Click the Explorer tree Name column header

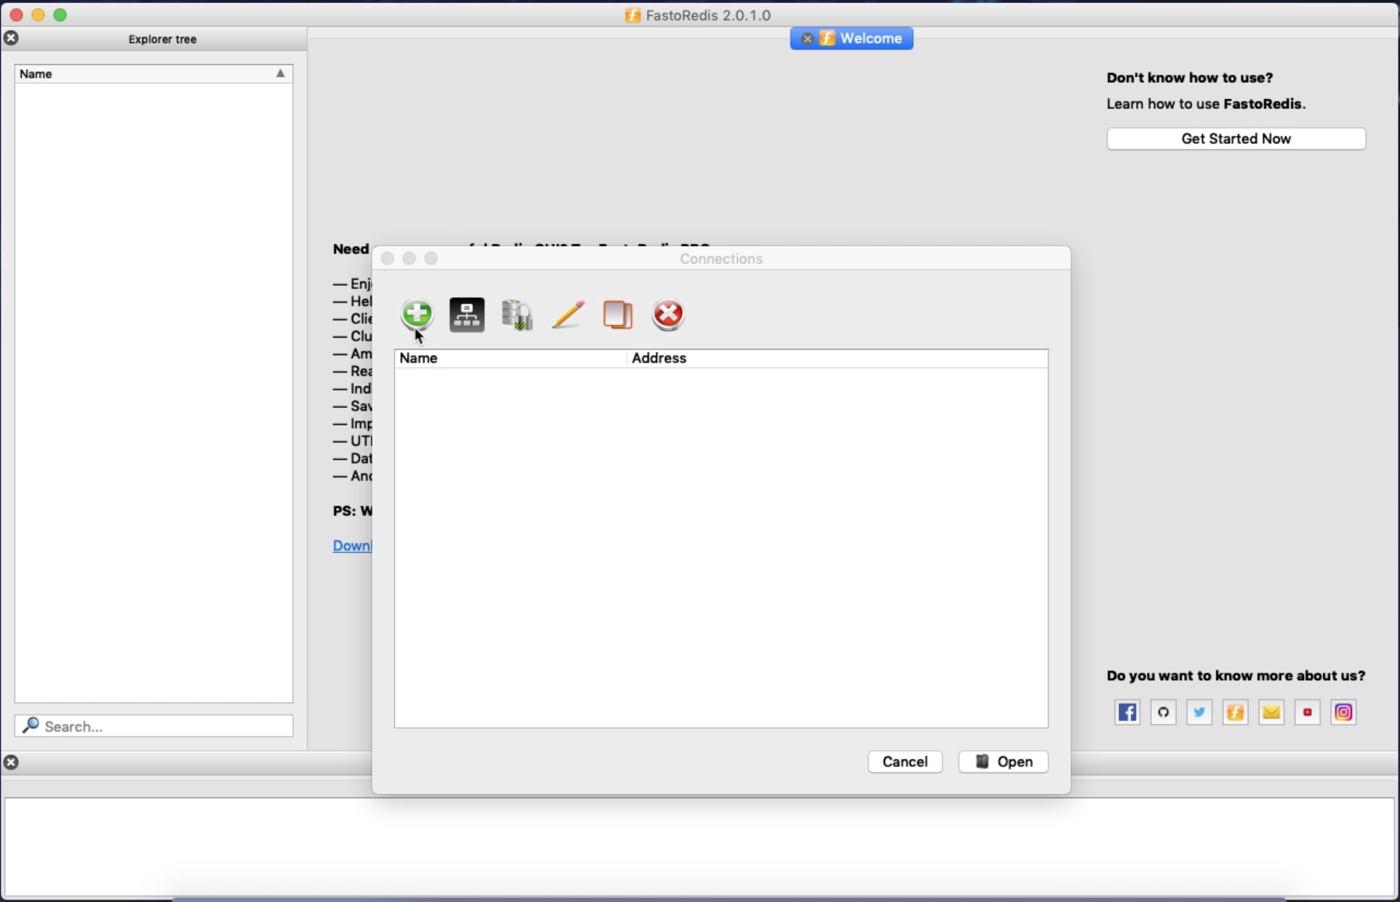pyautogui.click(x=154, y=73)
